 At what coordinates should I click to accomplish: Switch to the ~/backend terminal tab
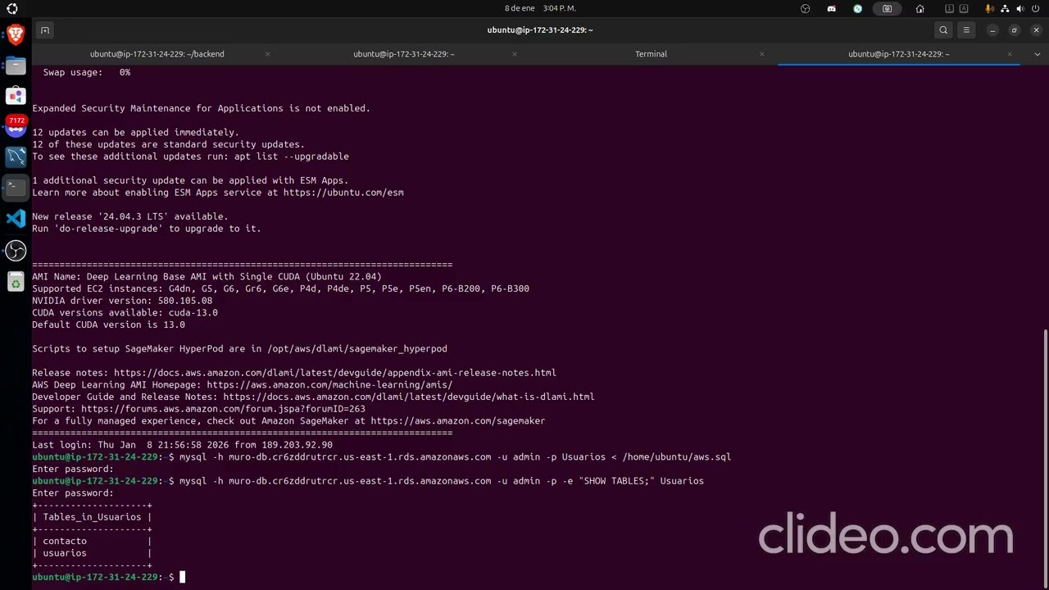pyautogui.click(x=157, y=54)
